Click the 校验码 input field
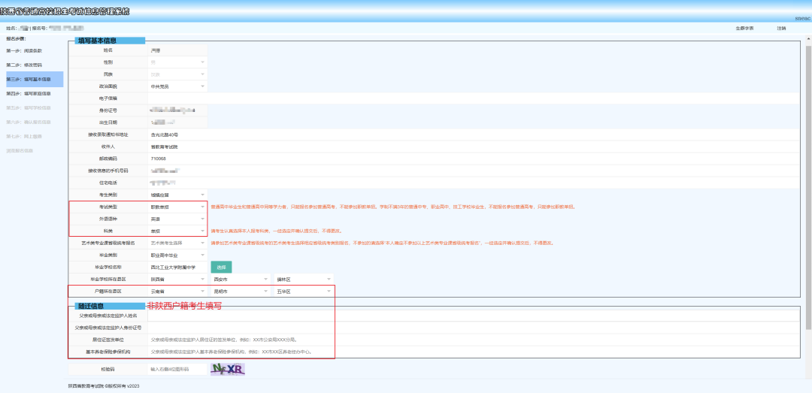The image size is (812, 393). (x=177, y=369)
